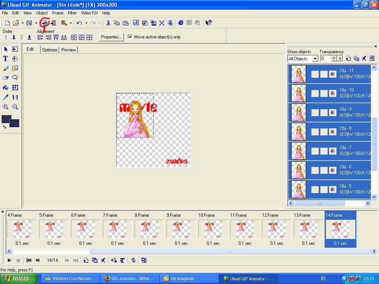Screen dimensions: 379x284
Task: Open the Open file dropdown arrow
Action: [23, 23]
